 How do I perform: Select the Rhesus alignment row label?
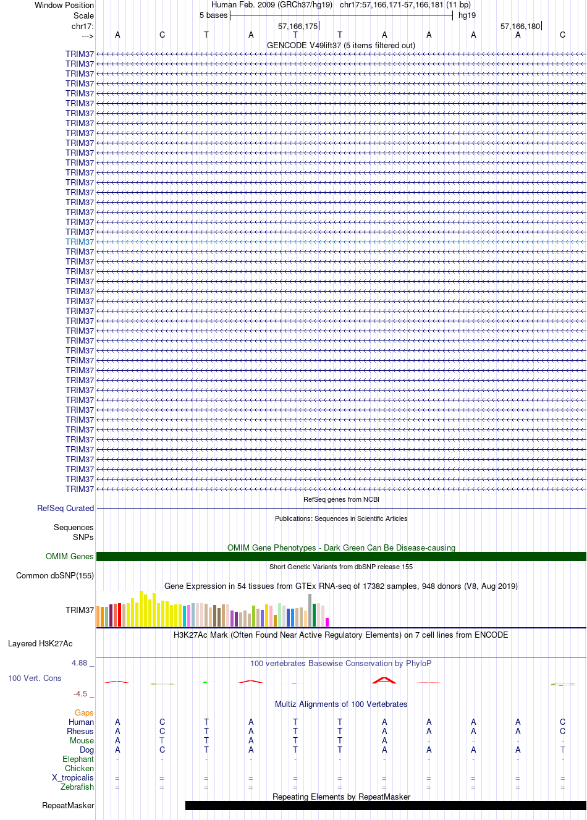point(80,731)
